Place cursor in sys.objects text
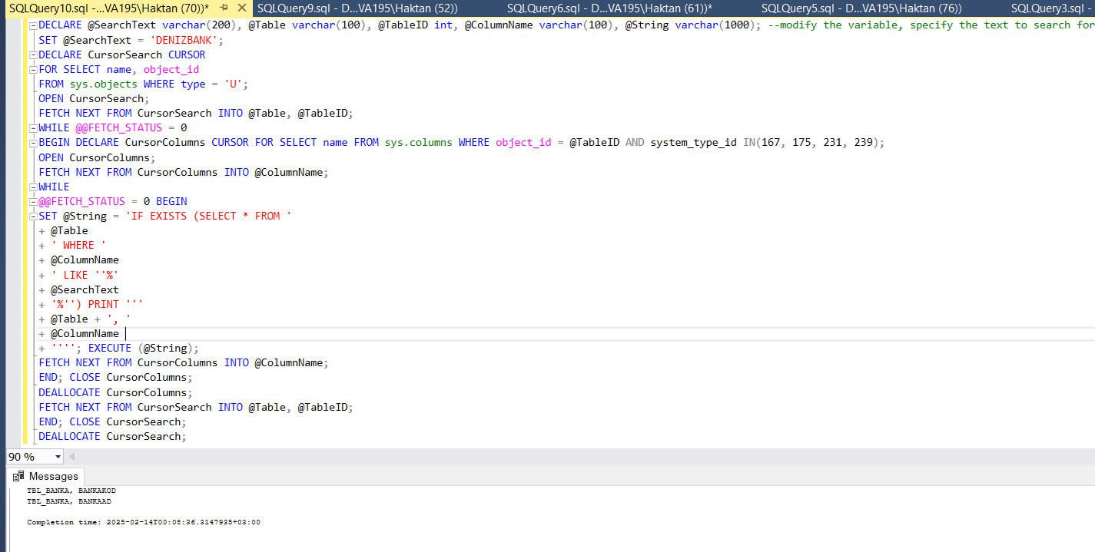This screenshot has height=552, width=1095. point(103,84)
